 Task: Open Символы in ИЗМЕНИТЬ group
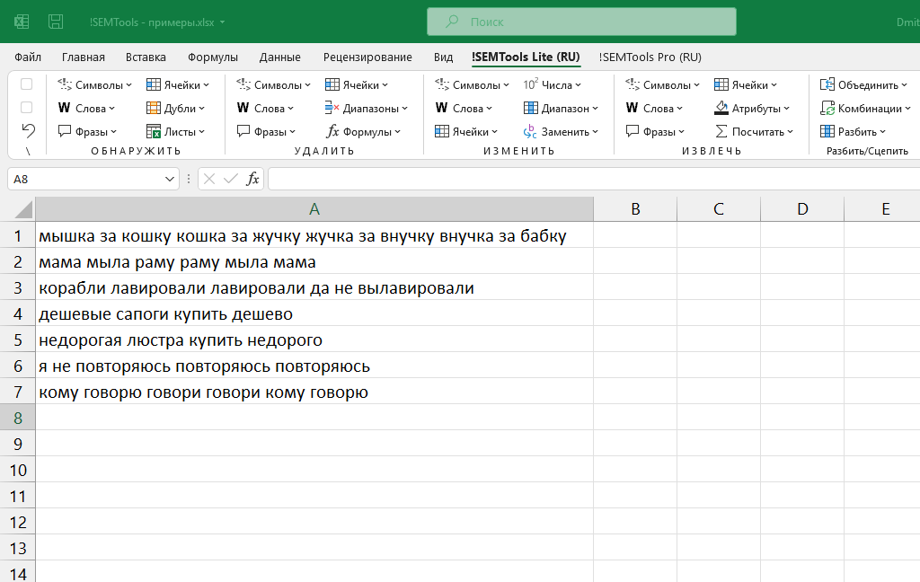473,85
